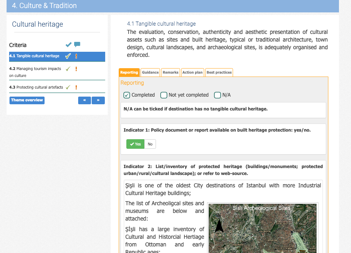Click the orange exclamation icon for criterion 4.3
The width and height of the screenshot is (351, 253).
pyautogui.click(x=76, y=87)
